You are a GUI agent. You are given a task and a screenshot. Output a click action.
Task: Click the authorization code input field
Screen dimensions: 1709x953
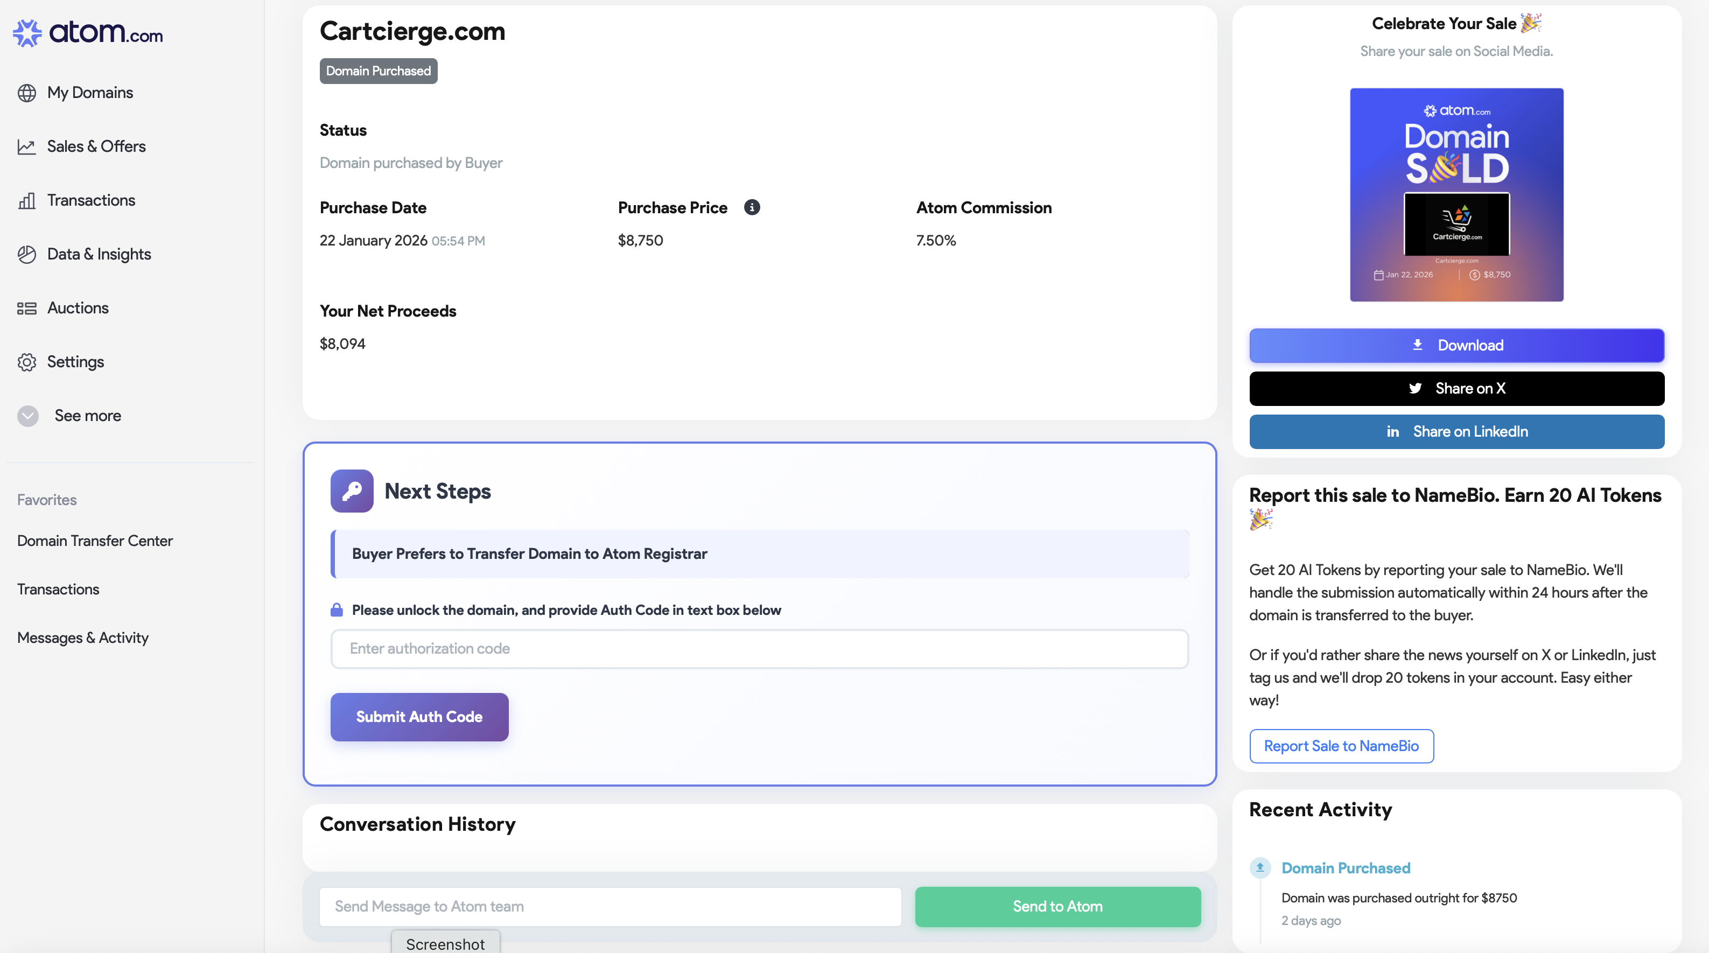click(759, 649)
